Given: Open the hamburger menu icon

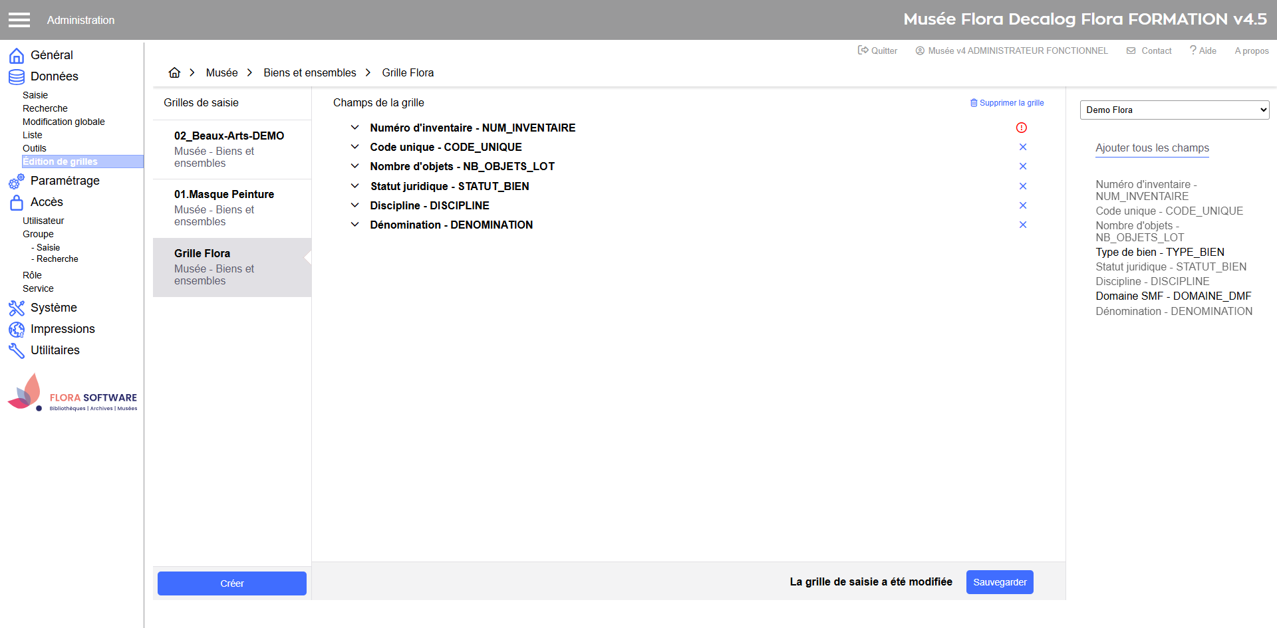Looking at the screenshot, I should (19, 20).
